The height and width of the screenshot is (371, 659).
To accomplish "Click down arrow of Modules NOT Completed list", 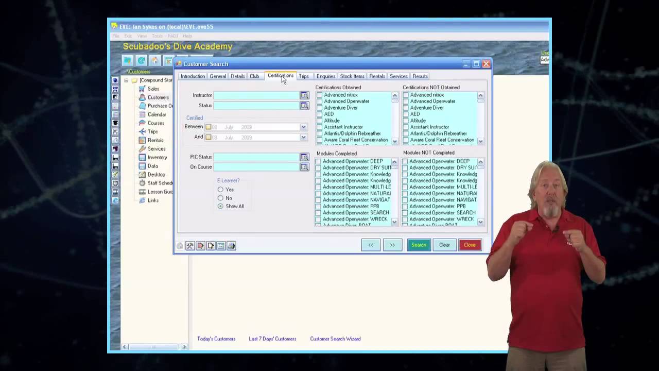I will [480, 222].
